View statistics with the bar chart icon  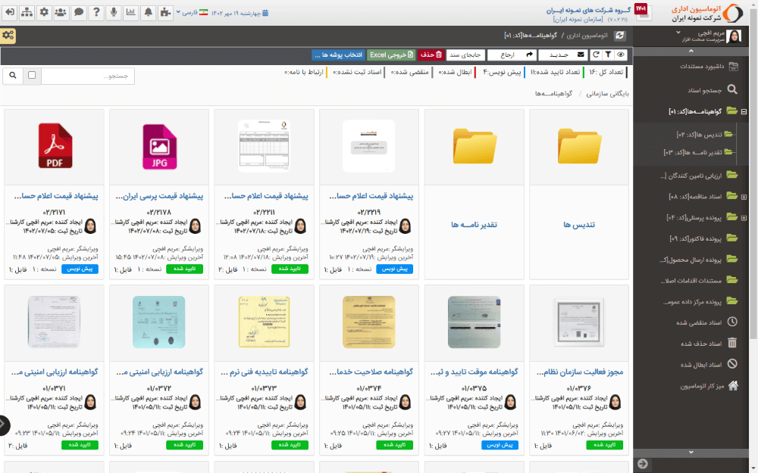[130, 12]
